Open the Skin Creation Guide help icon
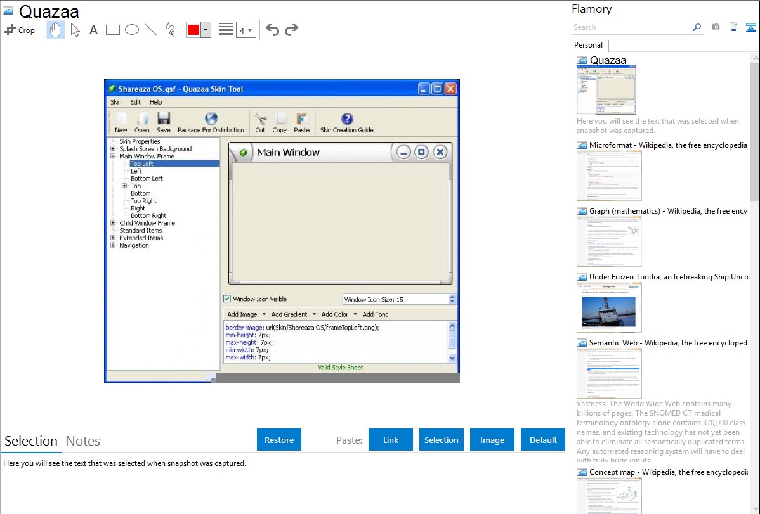This screenshot has width=760, height=514. (347, 119)
